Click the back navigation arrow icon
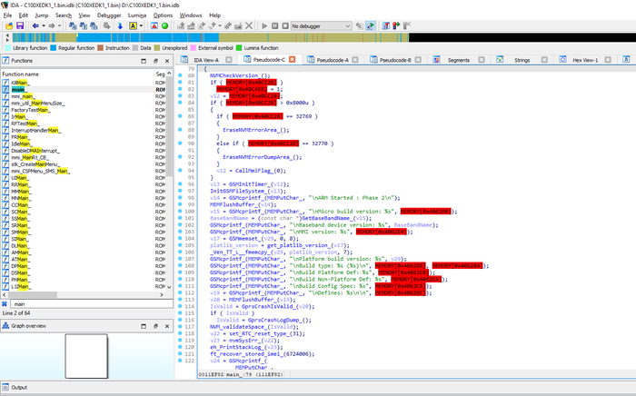The width and height of the screenshot is (636, 396). click(35, 26)
